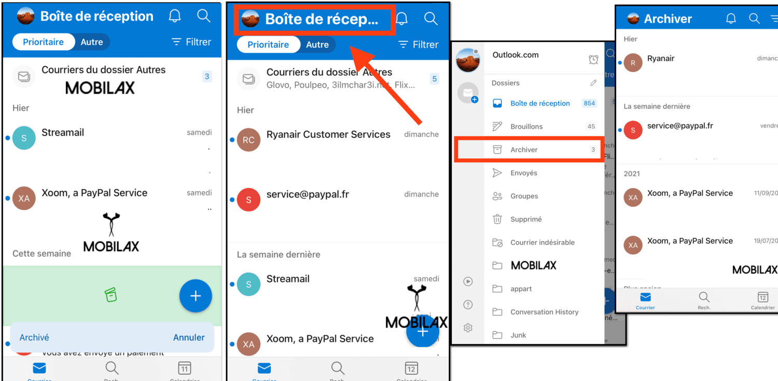Tap calendar icon numbered 12 on the Ryanair Customer Services inbox
This screenshot has height=381, width=778.
(x=411, y=369)
